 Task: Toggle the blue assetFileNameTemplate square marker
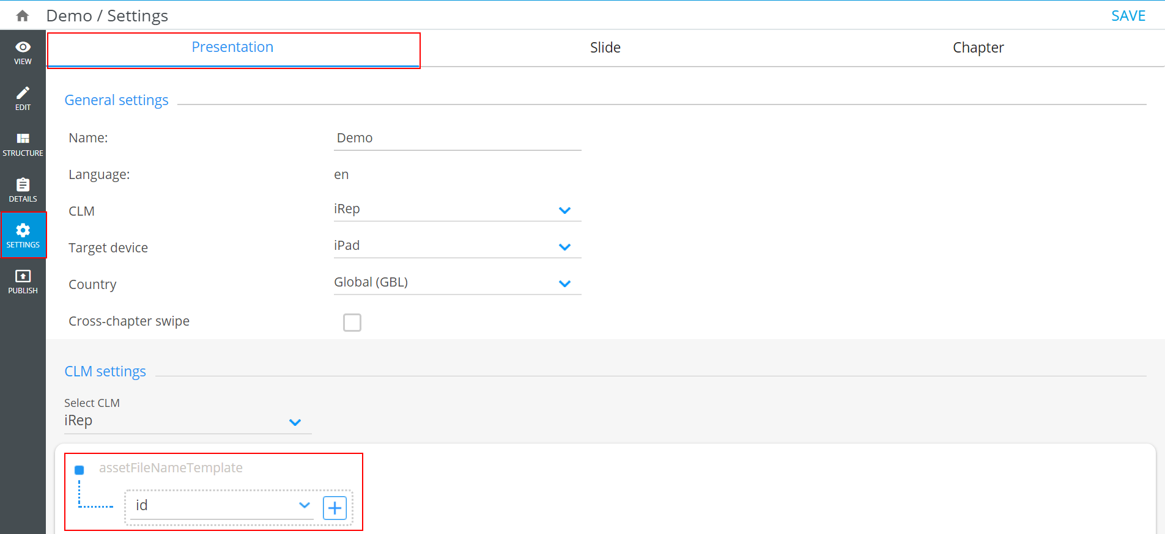point(80,470)
